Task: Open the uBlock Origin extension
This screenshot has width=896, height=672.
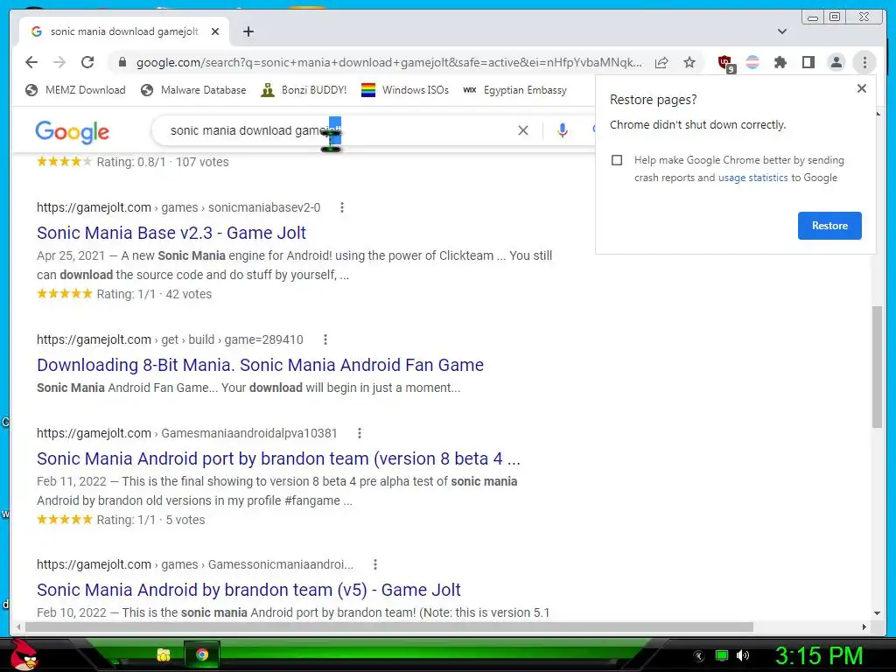Action: point(725,63)
